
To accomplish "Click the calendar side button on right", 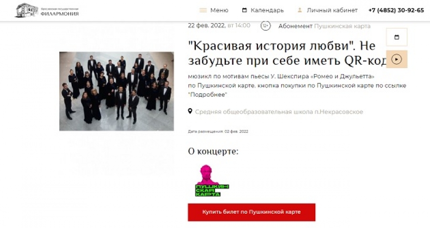I will coord(397,37).
